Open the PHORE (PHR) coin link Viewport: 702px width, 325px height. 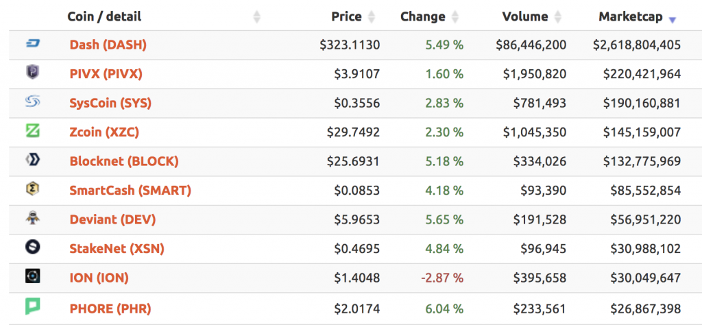click(x=110, y=309)
